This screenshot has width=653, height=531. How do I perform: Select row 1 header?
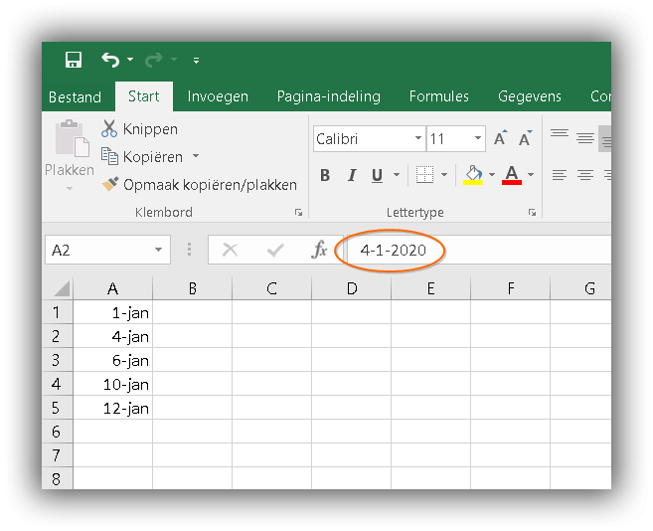57,312
